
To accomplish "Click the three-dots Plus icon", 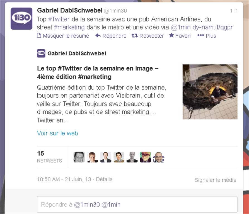I will point(200,35).
